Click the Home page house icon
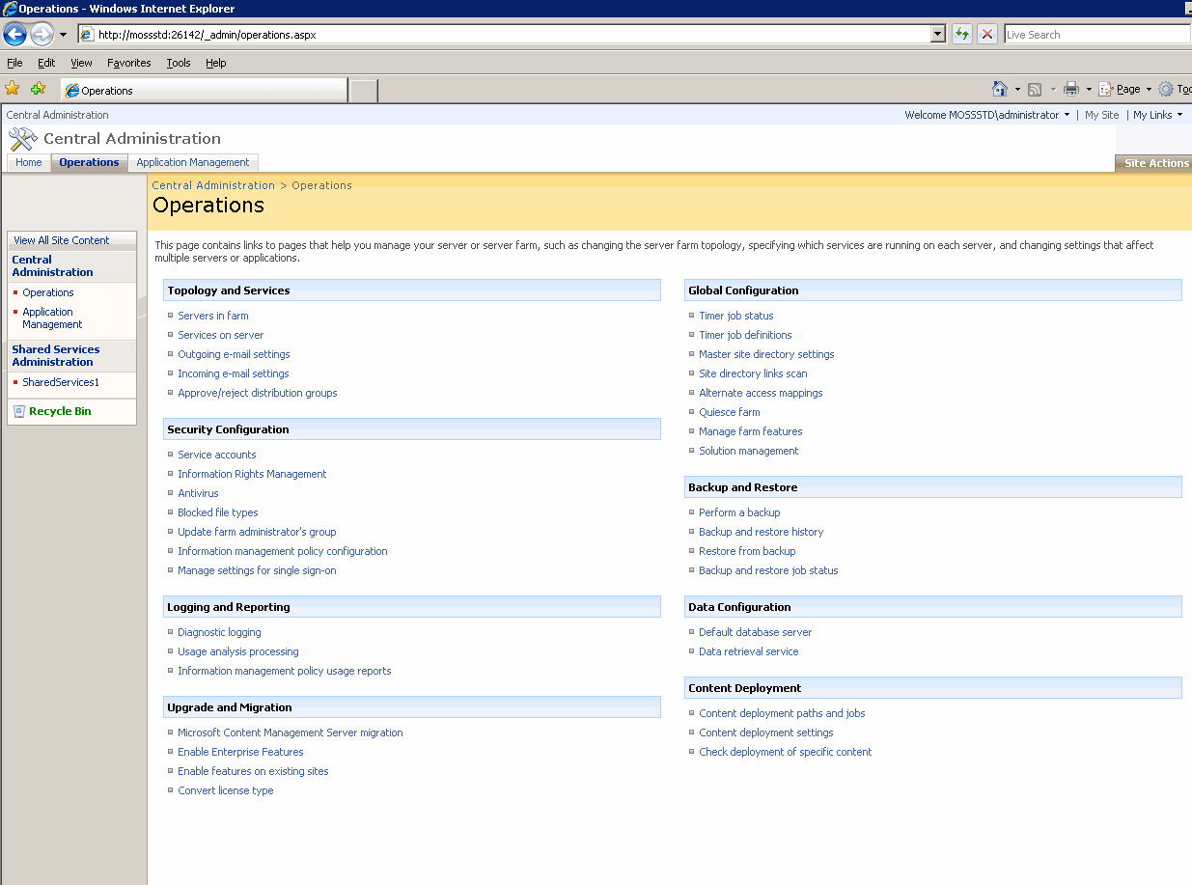1192x885 pixels. (1000, 89)
